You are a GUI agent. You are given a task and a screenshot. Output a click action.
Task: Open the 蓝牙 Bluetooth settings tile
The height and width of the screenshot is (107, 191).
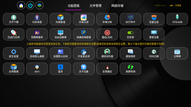click(60, 69)
